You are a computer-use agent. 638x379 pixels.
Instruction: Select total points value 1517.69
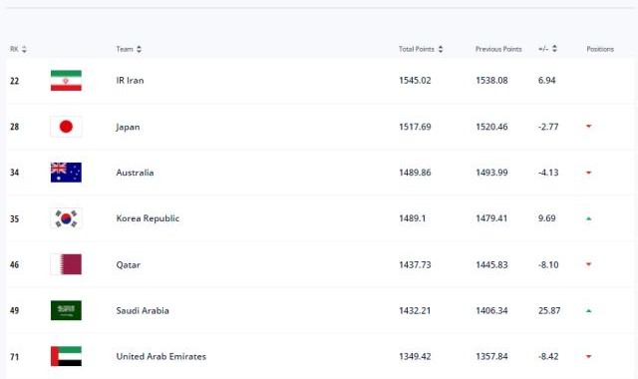click(415, 127)
